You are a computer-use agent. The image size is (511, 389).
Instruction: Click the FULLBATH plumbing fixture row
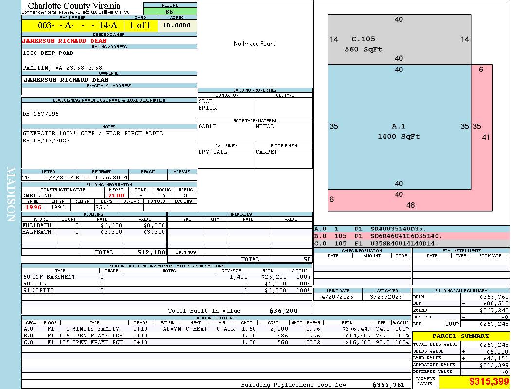pyautogui.click(x=94, y=225)
